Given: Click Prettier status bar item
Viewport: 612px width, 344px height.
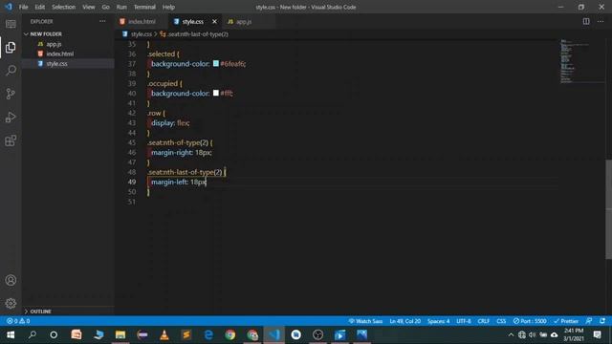Looking at the screenshot, I should 566,321.
